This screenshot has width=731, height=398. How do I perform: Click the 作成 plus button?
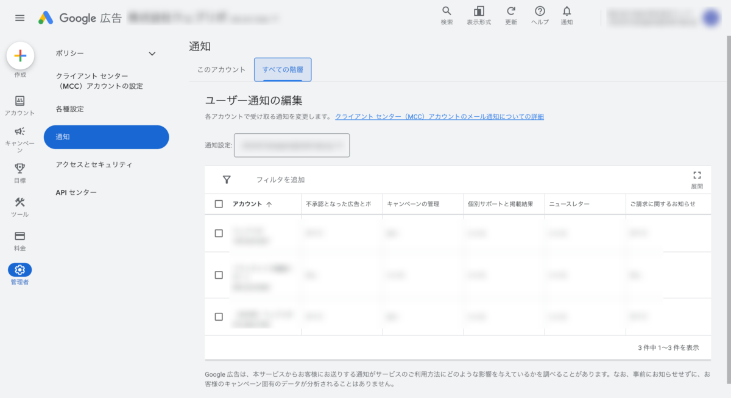click(20, 56)
